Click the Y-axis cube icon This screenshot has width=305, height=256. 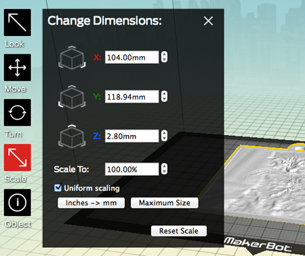(x=72, y=97)
